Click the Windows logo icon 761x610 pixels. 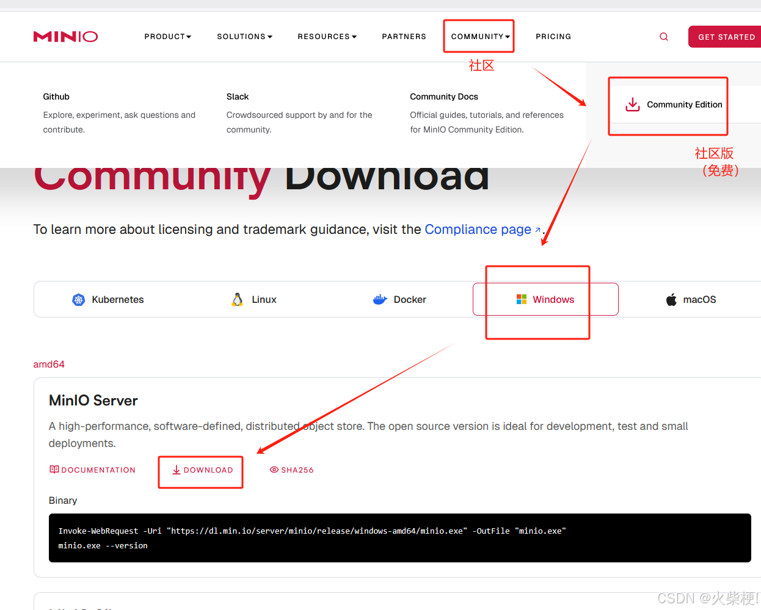pos(522,299)
